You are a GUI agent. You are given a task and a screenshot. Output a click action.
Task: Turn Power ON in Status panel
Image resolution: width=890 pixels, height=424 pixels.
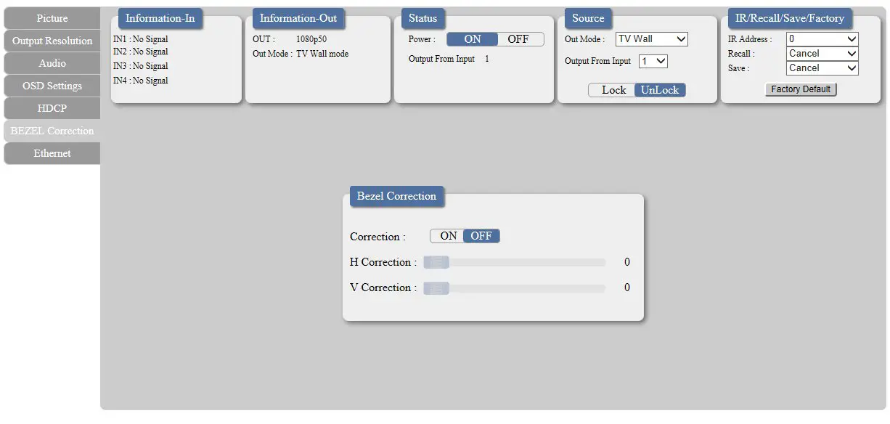pos(473,39)
